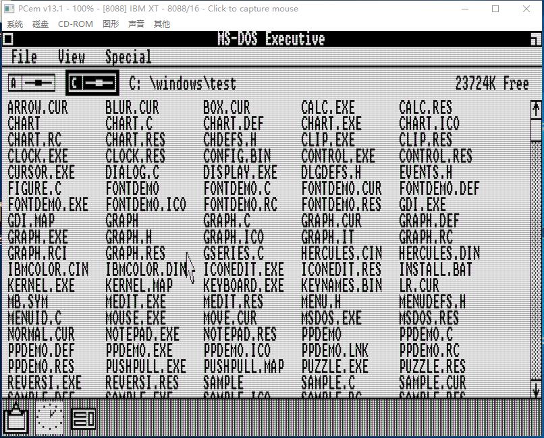The image size is (544, 438).
Task: Select the file IBMCOLOR.CIN
Action: [x=48, y=269]
